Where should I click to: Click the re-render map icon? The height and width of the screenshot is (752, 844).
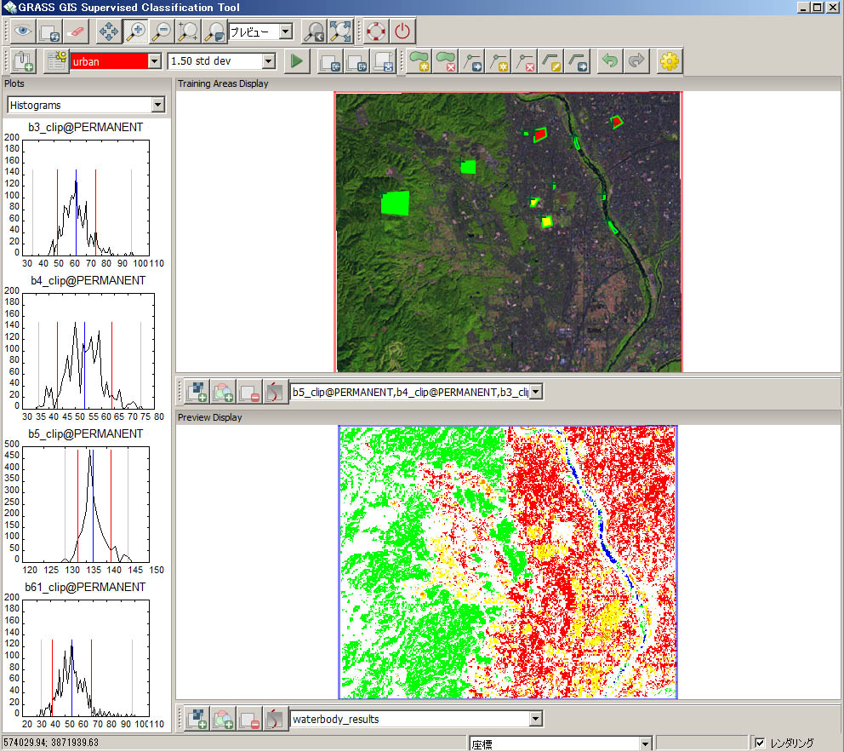49,32
